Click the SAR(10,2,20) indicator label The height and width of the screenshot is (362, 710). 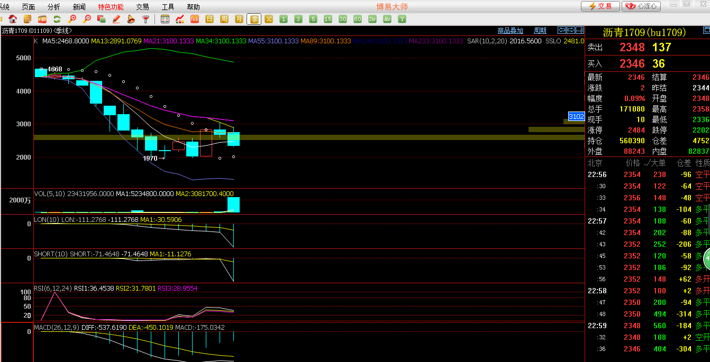point(487,41)
